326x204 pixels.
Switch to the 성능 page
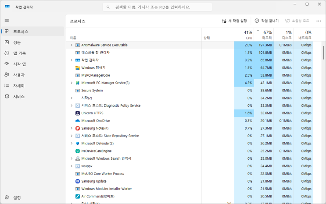point(33,42)
